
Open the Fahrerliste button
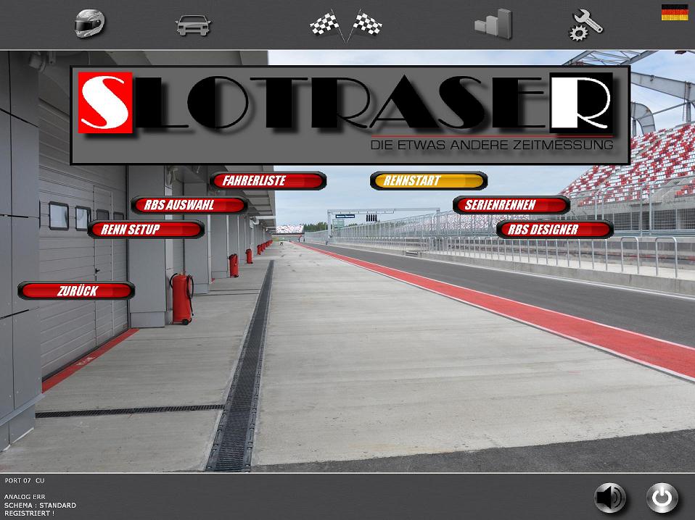[268, 180]
